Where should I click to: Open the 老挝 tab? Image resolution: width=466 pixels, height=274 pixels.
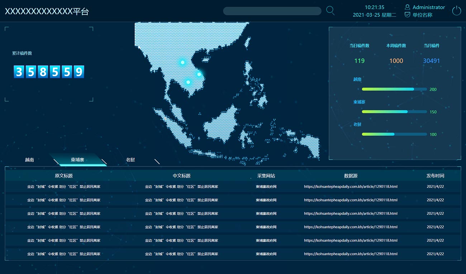pos(130,160)
